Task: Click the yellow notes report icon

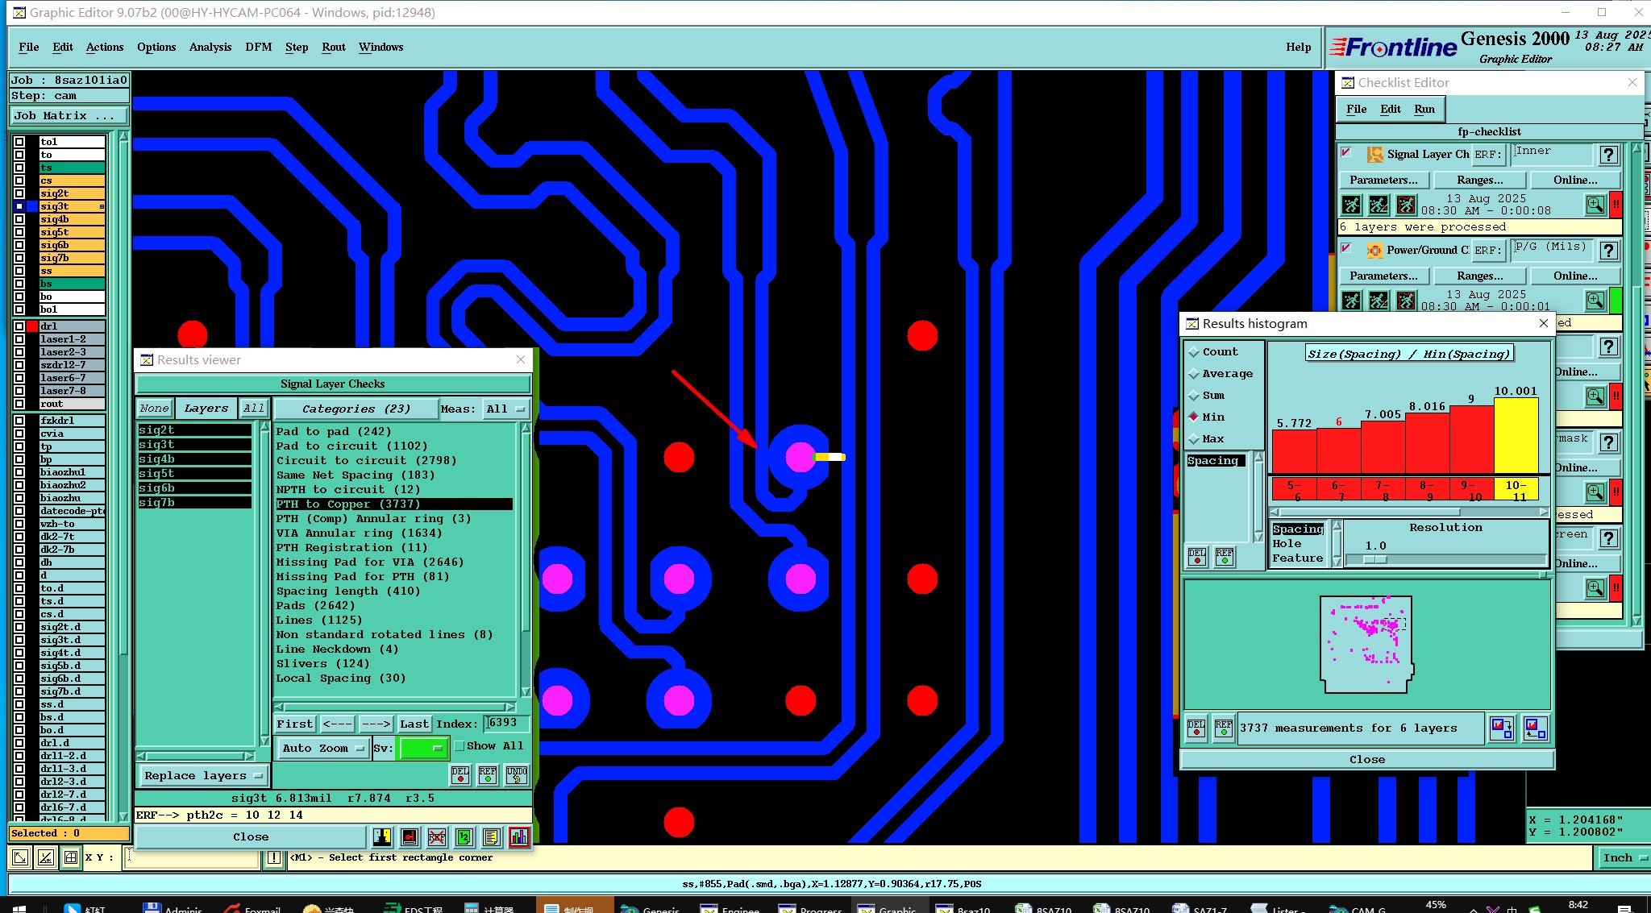Action: click(491, 837)
